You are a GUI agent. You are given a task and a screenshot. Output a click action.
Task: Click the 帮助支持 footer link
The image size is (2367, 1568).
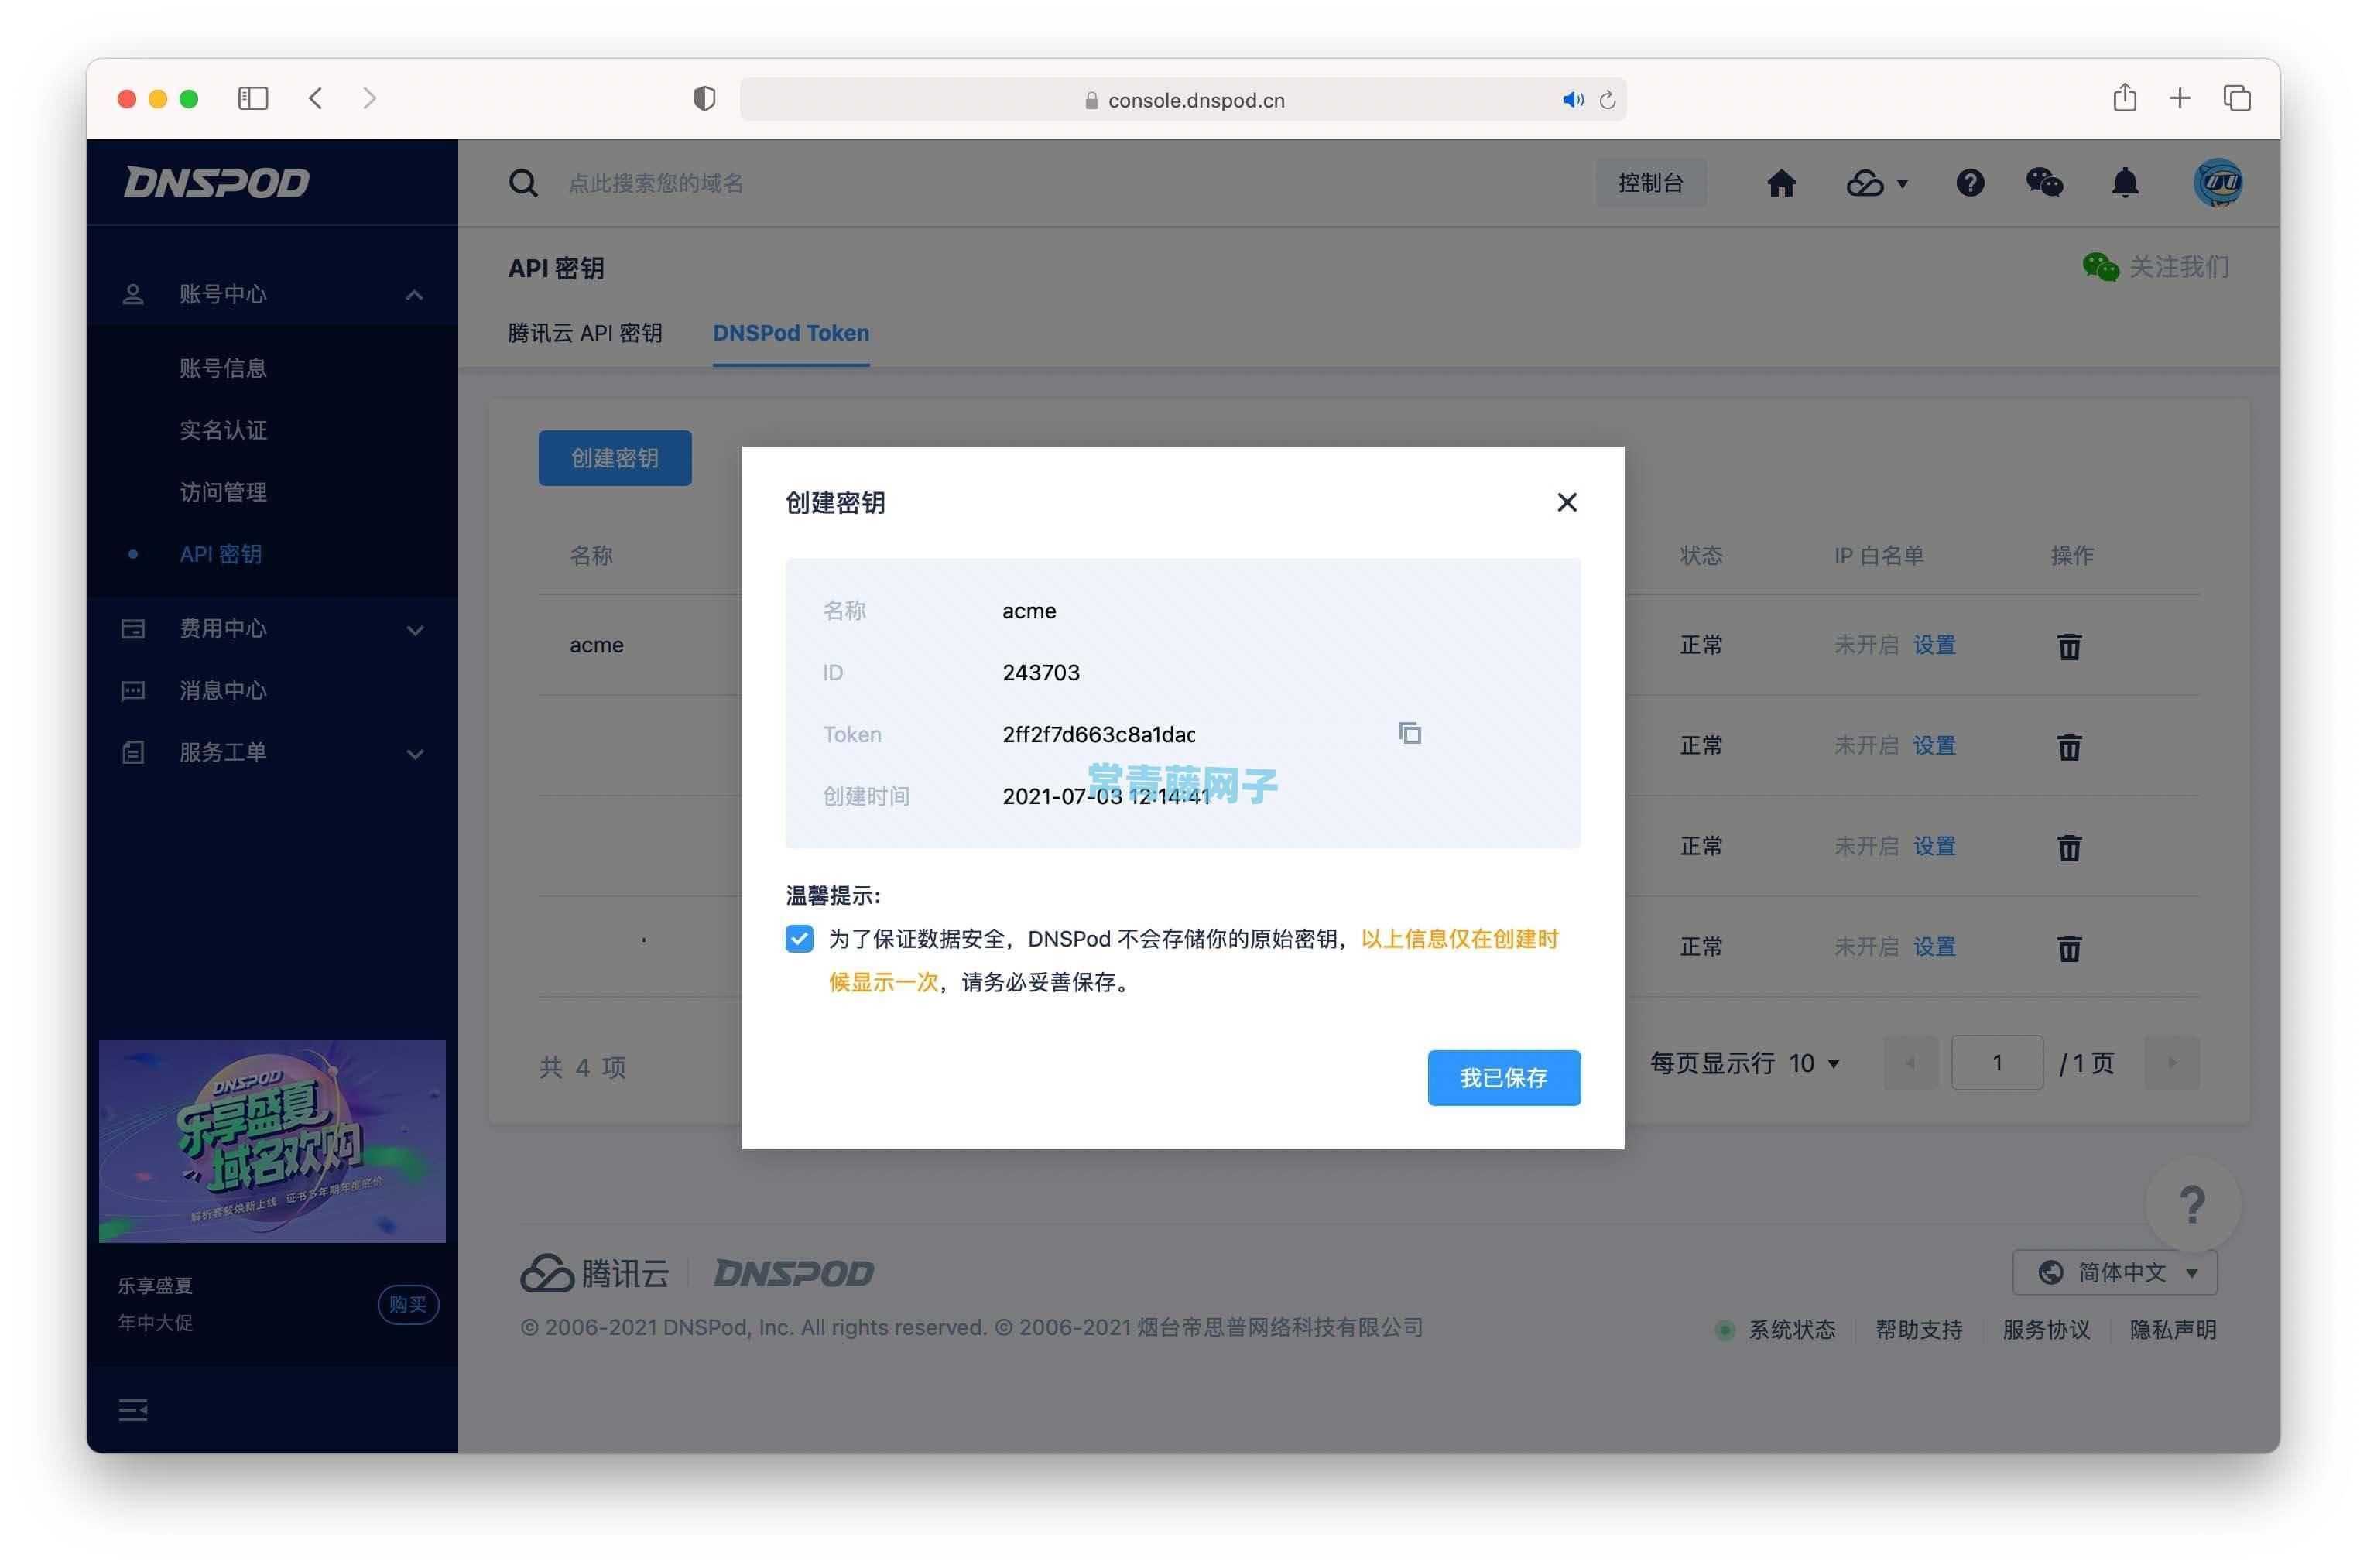point(1918,1329)
